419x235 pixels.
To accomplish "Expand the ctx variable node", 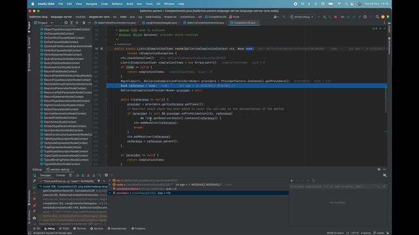I will point(110,180).
